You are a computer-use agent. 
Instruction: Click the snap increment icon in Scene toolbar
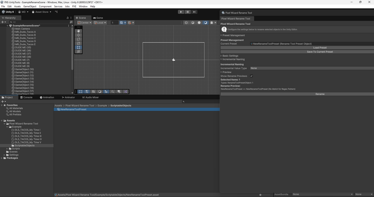[x=130, y=23]
